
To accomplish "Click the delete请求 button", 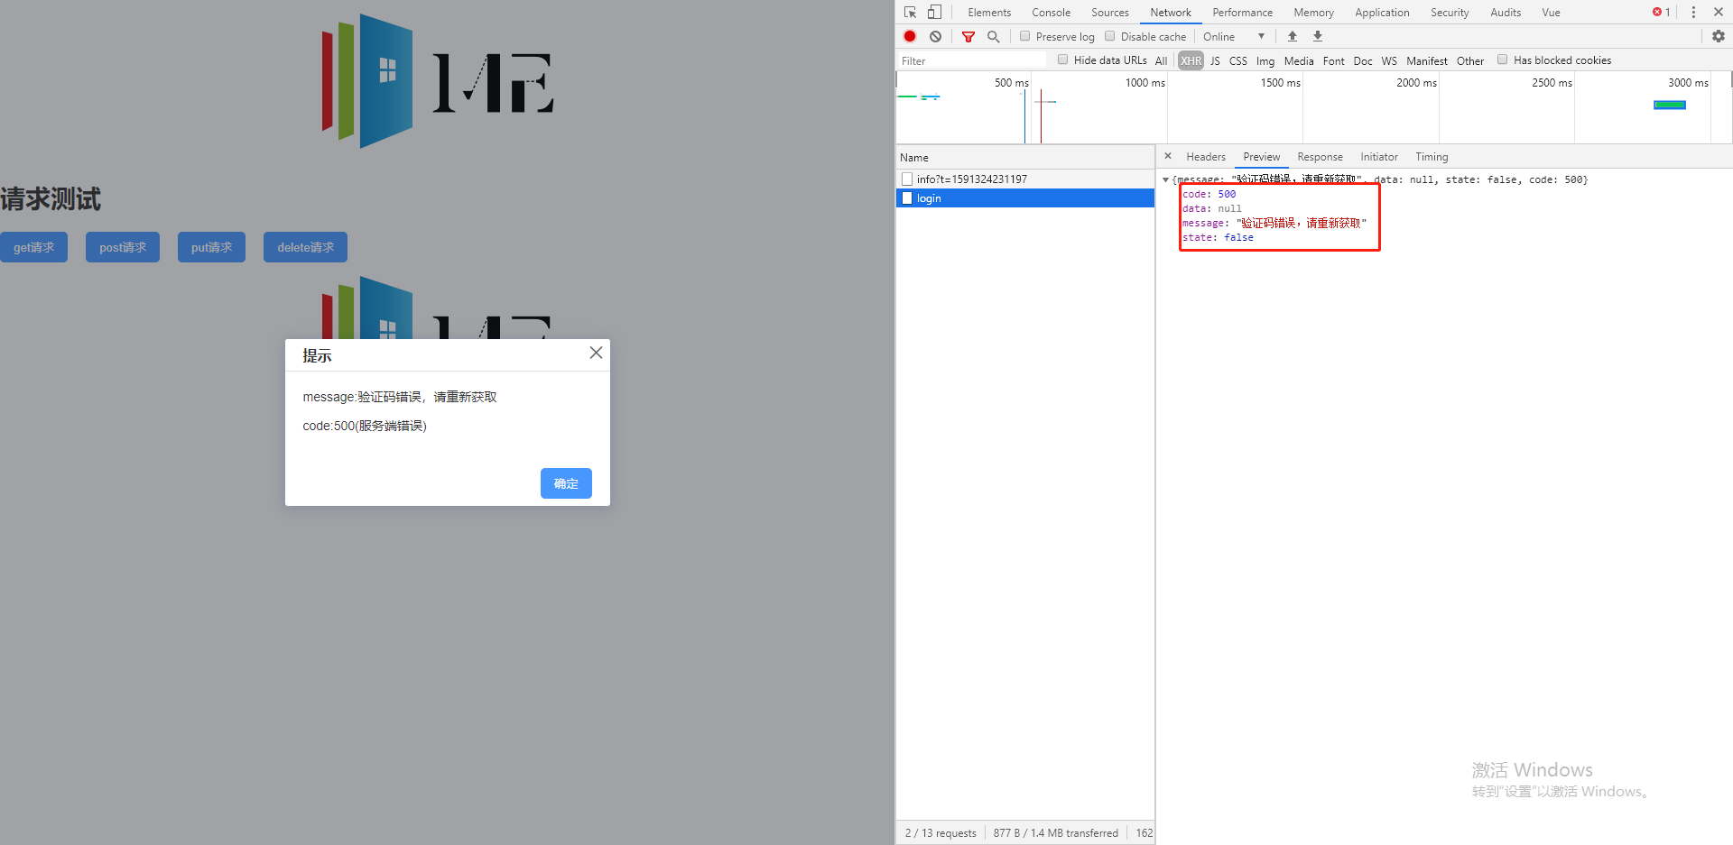I will 305,247.
